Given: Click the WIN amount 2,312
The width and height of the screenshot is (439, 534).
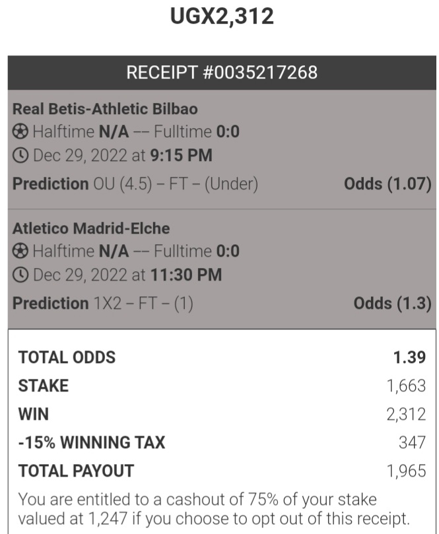Looking at the screenshot, I should point(406,415).
